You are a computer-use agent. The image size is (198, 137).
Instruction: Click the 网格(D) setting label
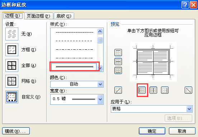click(x=29, y=81)
